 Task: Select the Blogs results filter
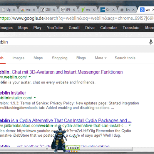(x=81, y=58)
